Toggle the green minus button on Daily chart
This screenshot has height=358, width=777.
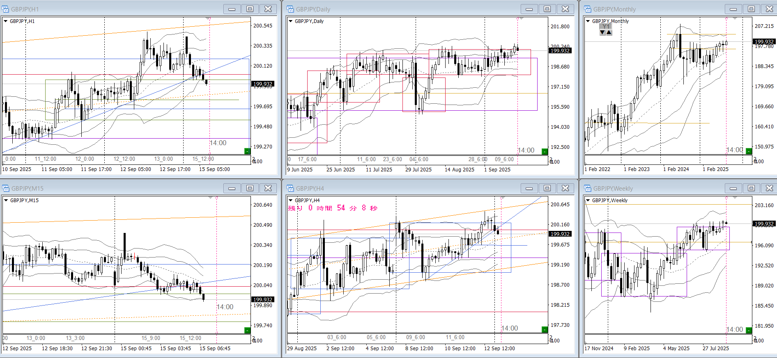tap(544, 151)
